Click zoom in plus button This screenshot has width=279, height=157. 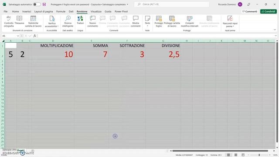[x=270, y=155]
